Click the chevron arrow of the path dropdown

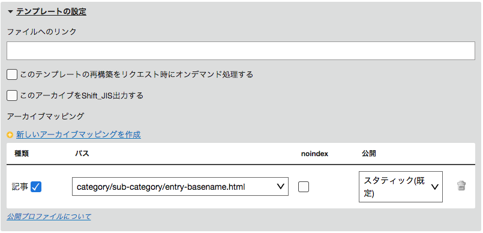click(x=281, y=187)
